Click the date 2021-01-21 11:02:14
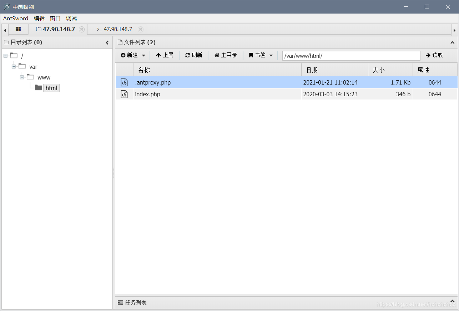This screenshot has height=311, width=459. [x=330, y=82]
